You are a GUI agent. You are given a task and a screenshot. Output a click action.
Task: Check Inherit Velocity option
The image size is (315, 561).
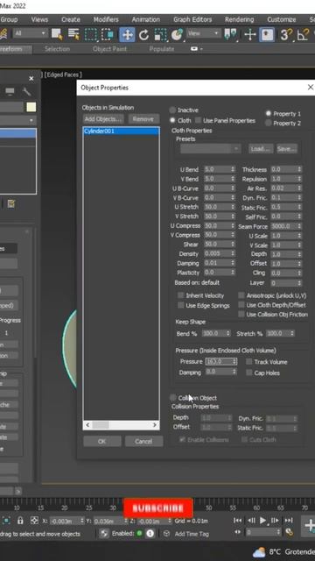click(x=181, y=295)
